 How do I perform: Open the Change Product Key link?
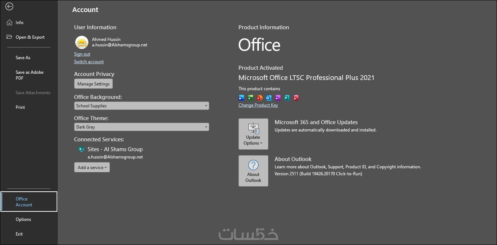click(x=258, y=105)
